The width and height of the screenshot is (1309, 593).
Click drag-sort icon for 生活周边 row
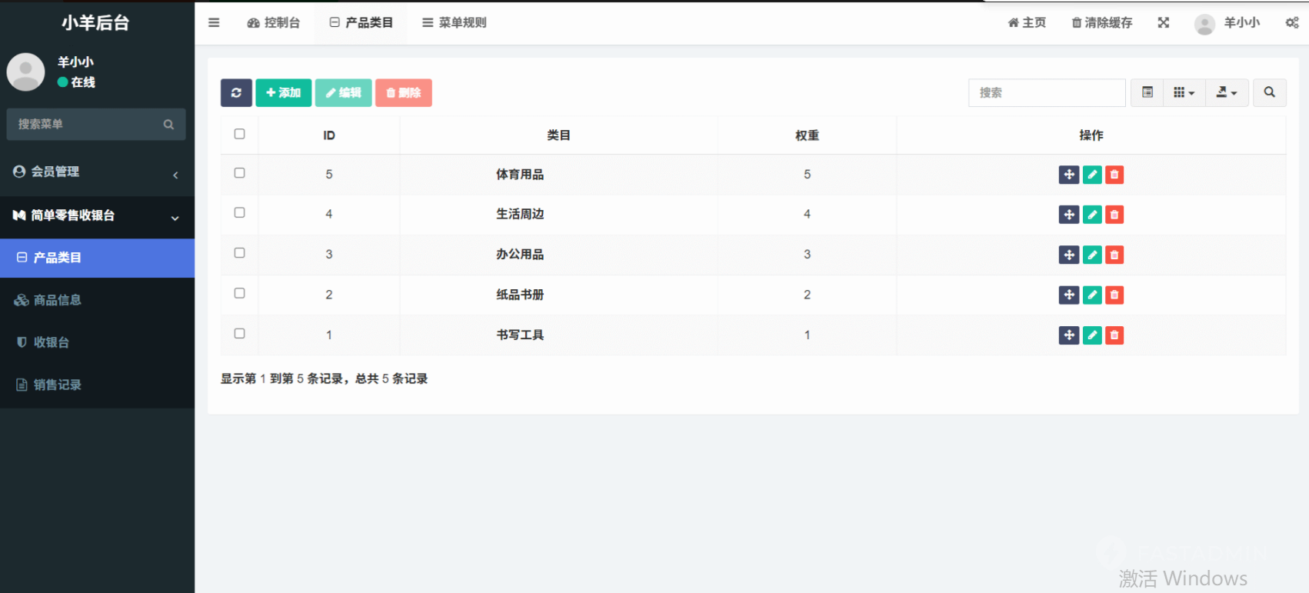(1069, 215)
